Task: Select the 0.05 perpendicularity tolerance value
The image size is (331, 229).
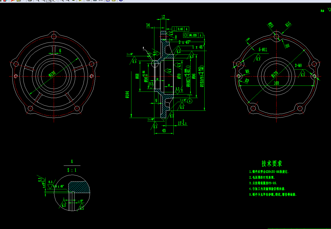Action: [x=180, y=29]
